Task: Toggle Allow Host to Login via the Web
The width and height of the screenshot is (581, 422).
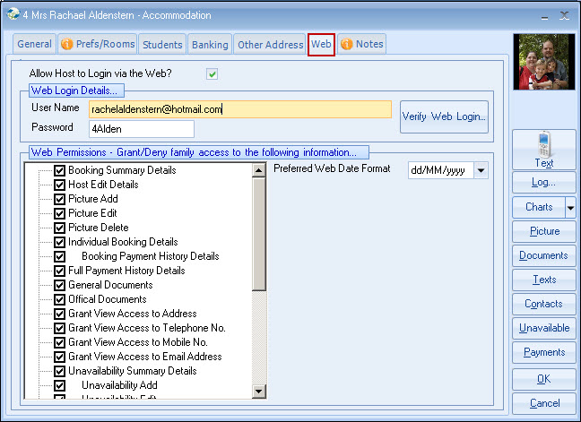Action: pos(212,74)
